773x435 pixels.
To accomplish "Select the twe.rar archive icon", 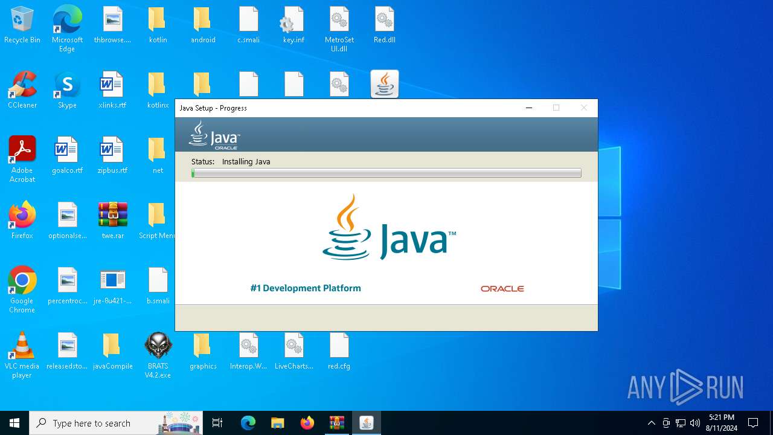I will [x=112, y=221].
